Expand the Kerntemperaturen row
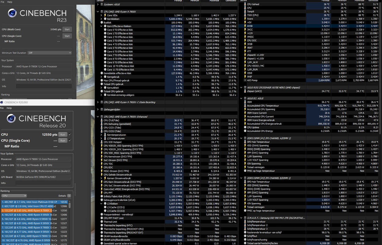 click(x=101, y=135)
